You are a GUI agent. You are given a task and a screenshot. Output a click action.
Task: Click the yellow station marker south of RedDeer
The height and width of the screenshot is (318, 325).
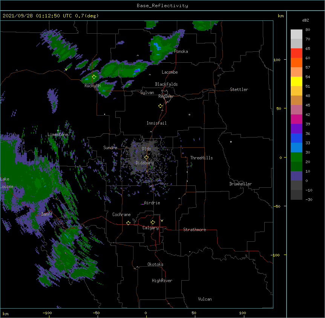(161, 106)
